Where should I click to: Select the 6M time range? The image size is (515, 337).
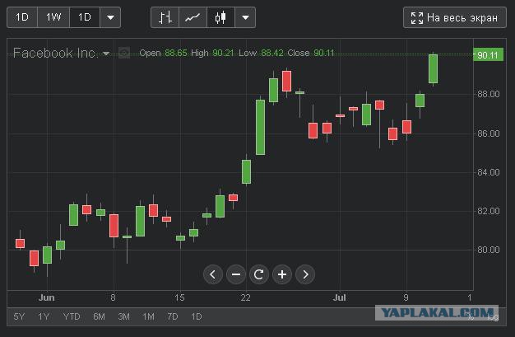pos(99,316)
